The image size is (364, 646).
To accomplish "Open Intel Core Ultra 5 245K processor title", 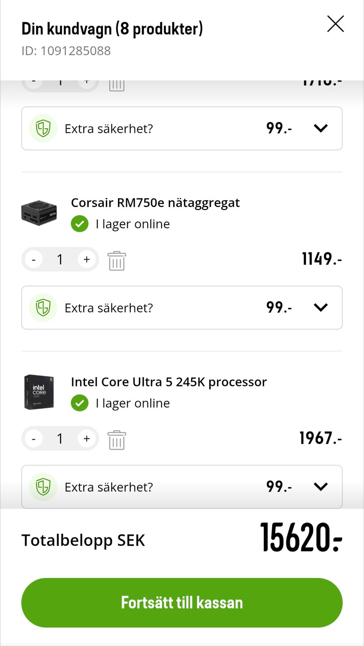I will tap(169, 382).
